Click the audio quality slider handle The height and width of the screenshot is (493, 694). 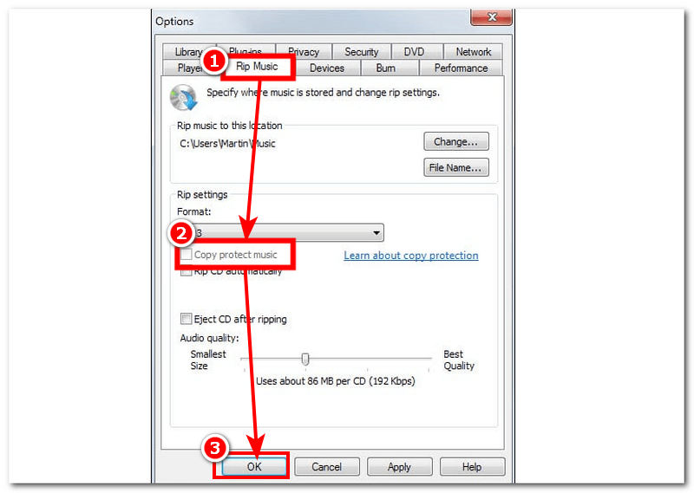point(305,359)
